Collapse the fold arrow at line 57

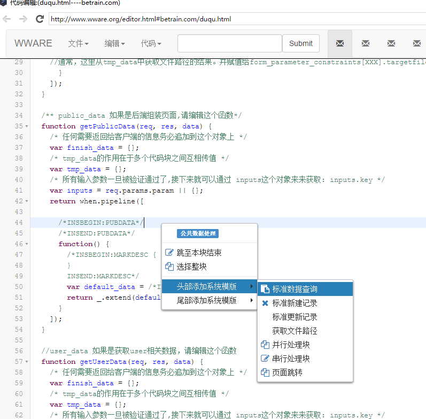click(x=27, y=362)
